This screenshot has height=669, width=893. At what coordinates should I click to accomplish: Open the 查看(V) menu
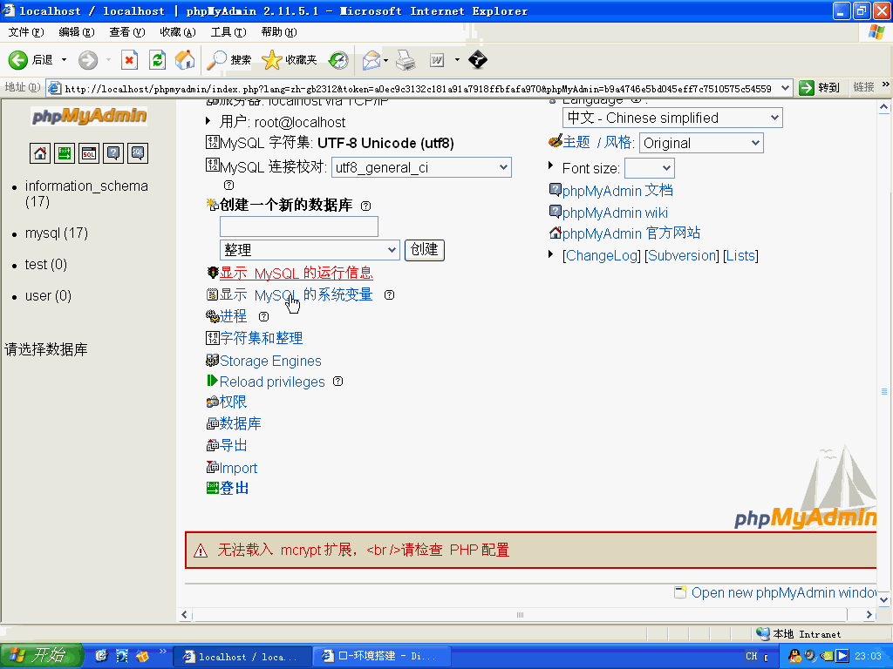click(127, 32)
